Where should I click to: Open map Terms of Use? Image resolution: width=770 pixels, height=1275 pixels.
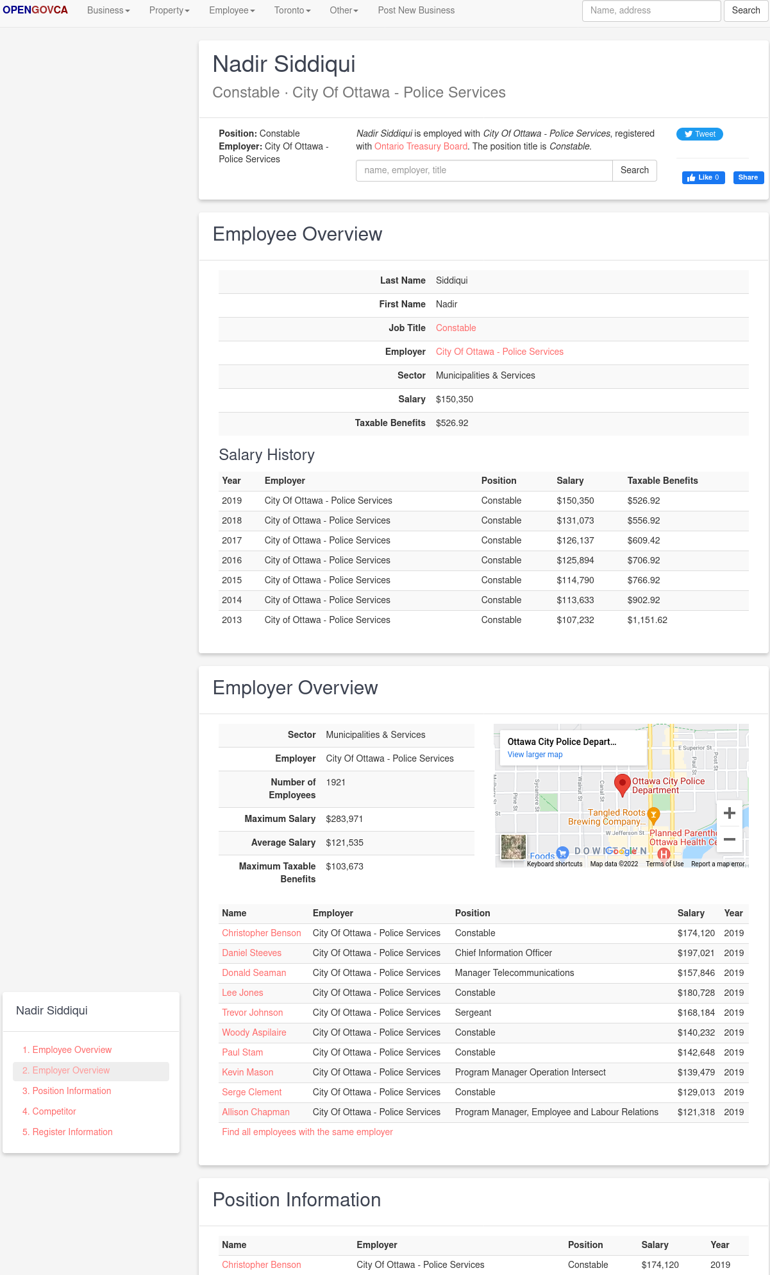pyautogui.click(x=665, y=864)
